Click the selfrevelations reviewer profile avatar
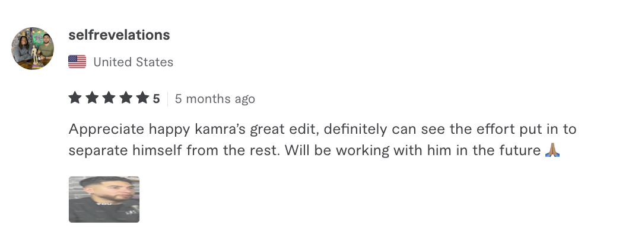Screen dimensions: 629x251 click(x=33, y=48)
